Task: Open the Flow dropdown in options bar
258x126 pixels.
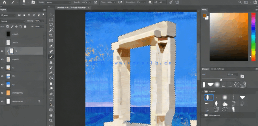Action: [114, 2]
